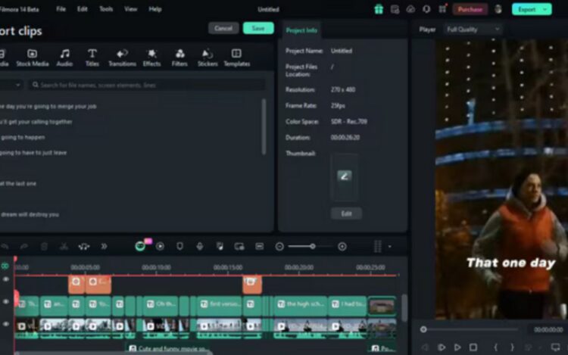Open the subtitle caption icon
Image resolution: width=568 pixels, height=355 pixels.
click(259, 247)
